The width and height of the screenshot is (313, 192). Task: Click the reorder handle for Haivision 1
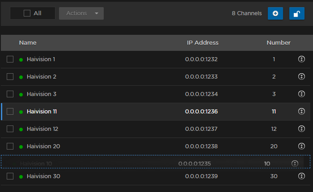tap(301, 59)
